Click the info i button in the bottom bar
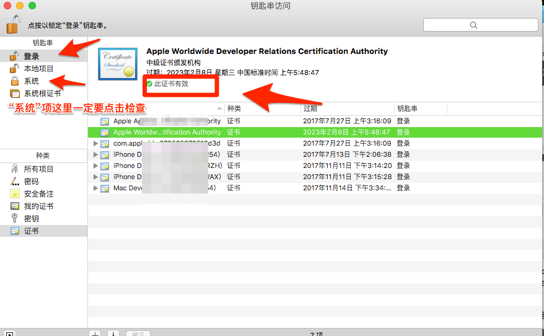Image resolution: width=544 pixels, height=336 pixels. pyautogui.click(x=113, y=334)
